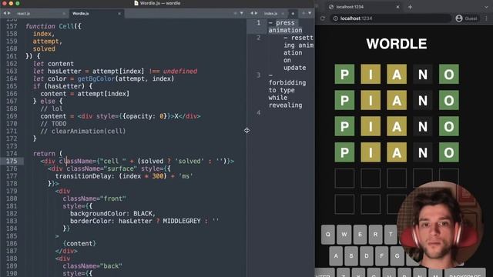Go to next tab in left editor pane
This screenshot has height=277, width=493.
[8, 13]
